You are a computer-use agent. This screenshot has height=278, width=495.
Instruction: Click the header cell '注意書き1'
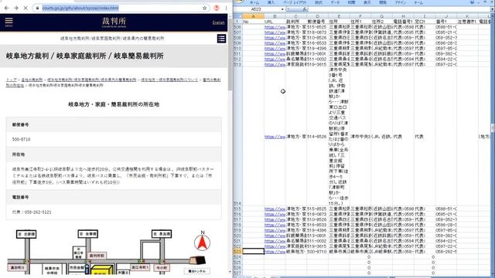pos(467,22)
